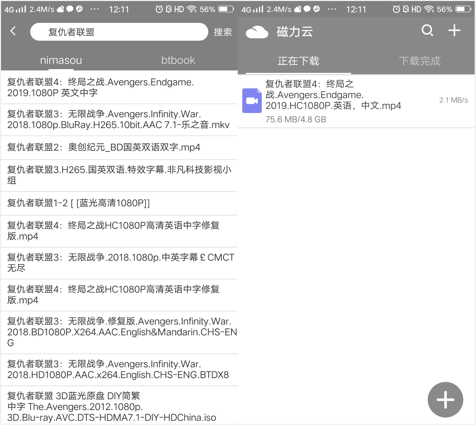
Task: Switch to the nimasou tab
Action: point(61,60)
